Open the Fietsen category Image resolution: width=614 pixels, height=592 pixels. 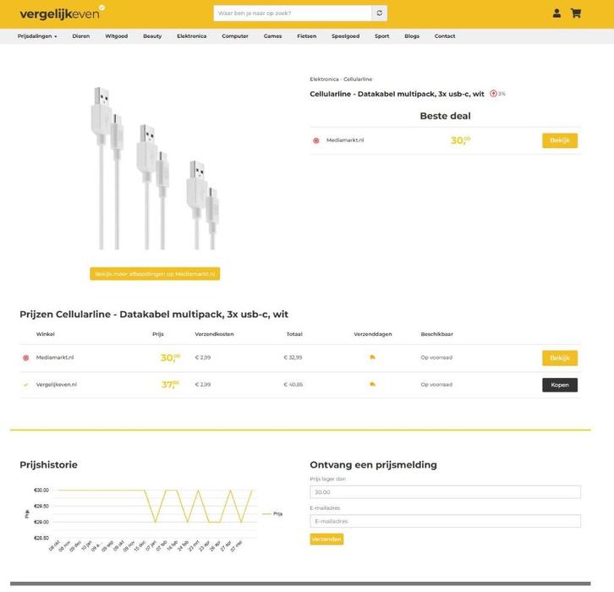coord(307,36)
